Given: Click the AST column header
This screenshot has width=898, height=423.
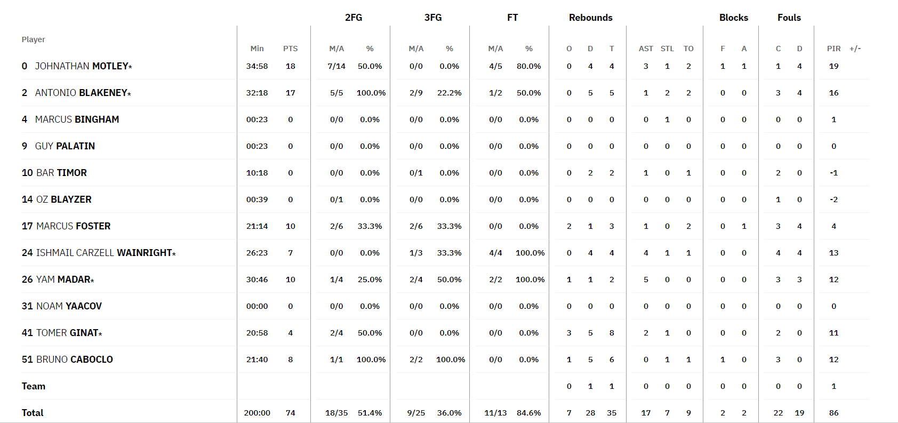Looking at the screenshot, I should [646, 49].
